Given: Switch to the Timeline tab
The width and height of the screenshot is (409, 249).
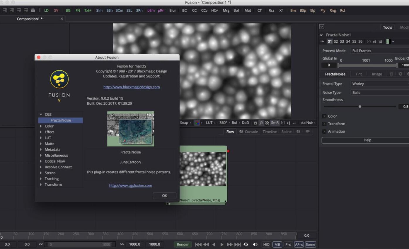Looking at the screenshot, I should click(270, 132).
